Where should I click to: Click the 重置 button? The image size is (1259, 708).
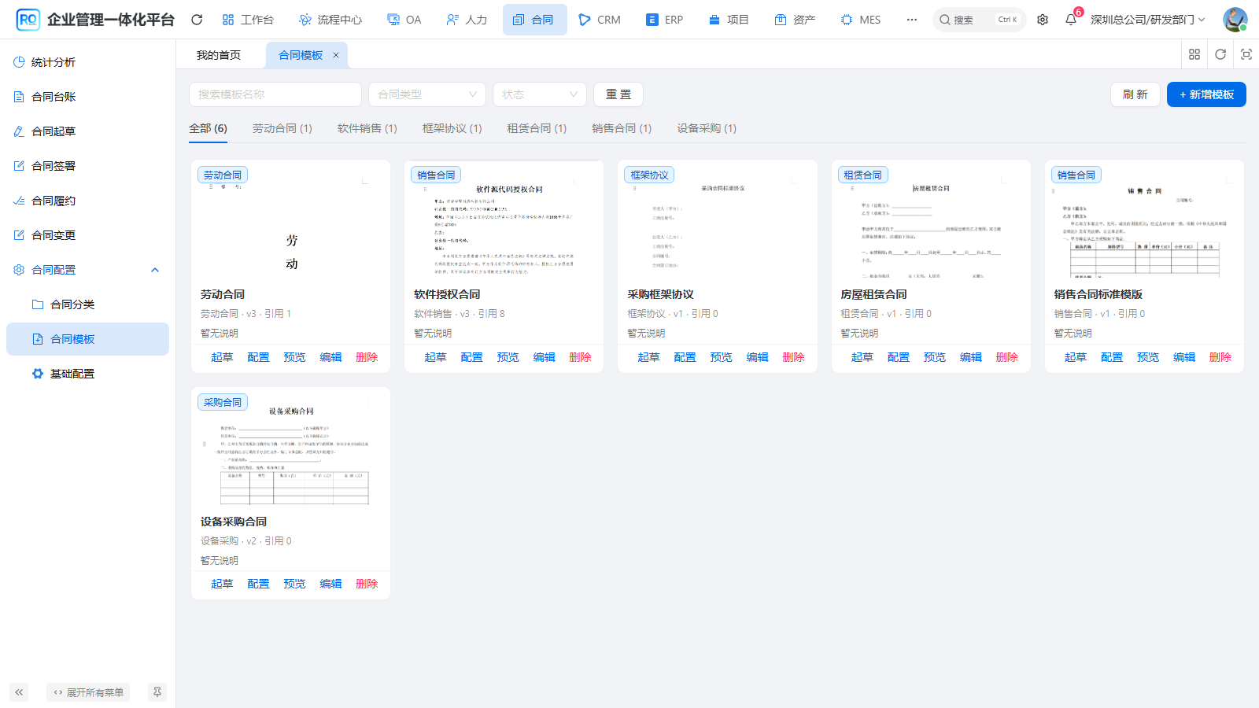(x=618, y=94)
